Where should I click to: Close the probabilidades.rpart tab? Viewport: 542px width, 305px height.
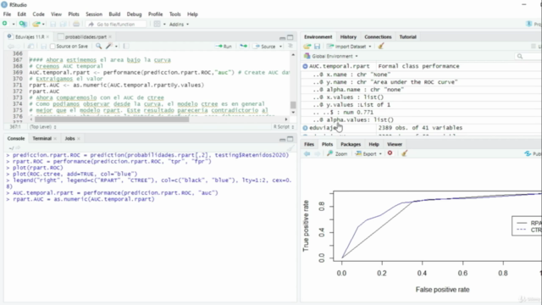coord(110,36)
